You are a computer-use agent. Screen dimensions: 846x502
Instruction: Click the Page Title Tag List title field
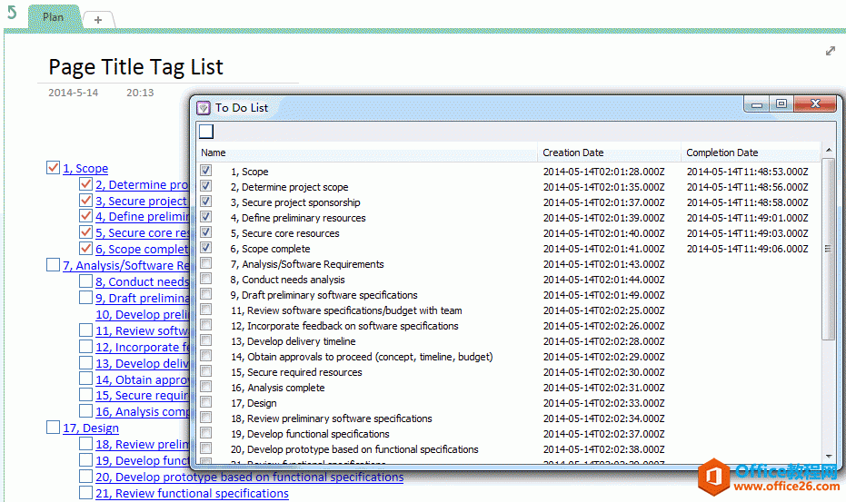point(135,67)
